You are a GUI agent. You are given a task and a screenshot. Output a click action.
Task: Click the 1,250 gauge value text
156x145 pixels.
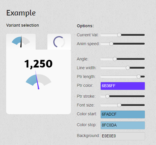point(38,64)
